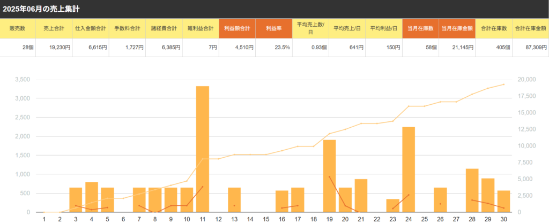The image size is (549, 224).
Task: Click the 19,230円 sales total value
Action: [x=60, y=48]
